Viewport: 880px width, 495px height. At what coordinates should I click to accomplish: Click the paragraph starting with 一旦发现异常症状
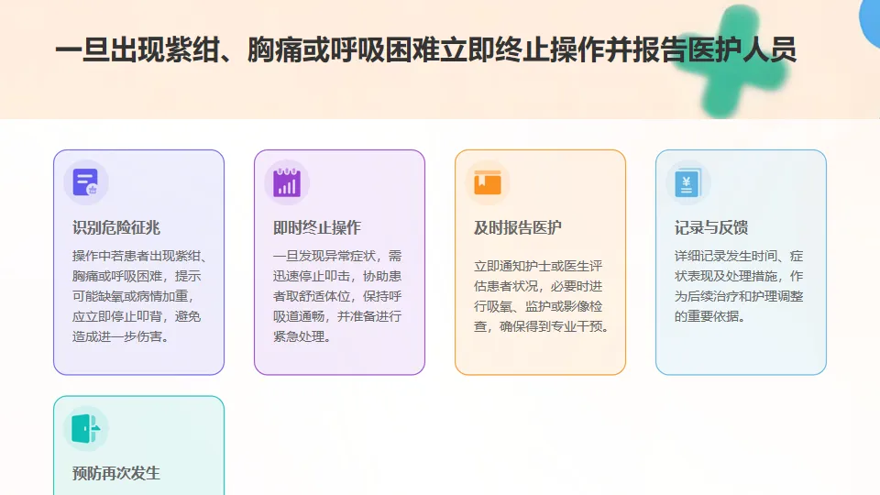point(337,296)
